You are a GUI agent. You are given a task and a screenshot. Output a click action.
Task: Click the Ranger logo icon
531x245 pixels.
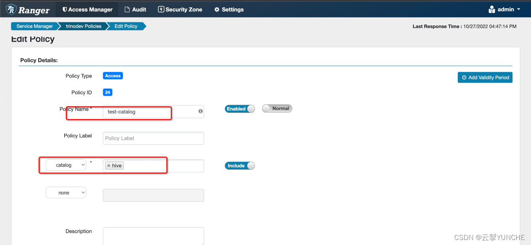pyautogui.click(x=11, y=9)
